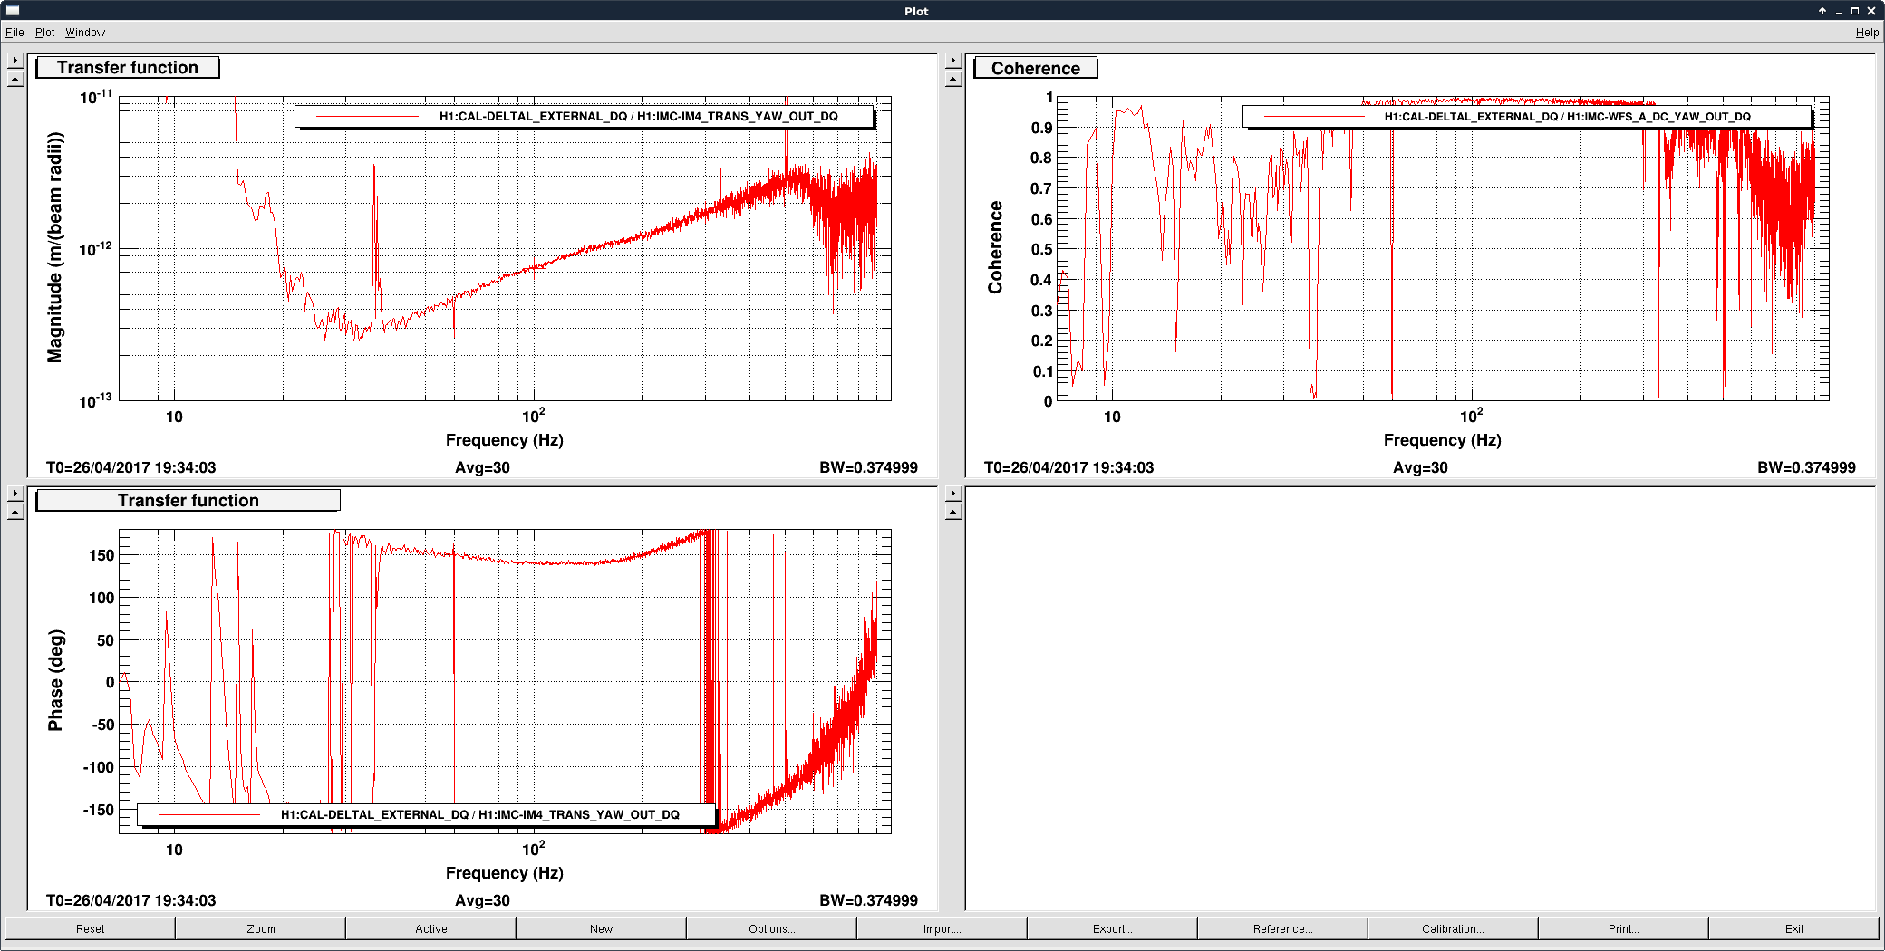Click the IM4_TRANS_YAW legend in magnitude plot

[585, 117]
